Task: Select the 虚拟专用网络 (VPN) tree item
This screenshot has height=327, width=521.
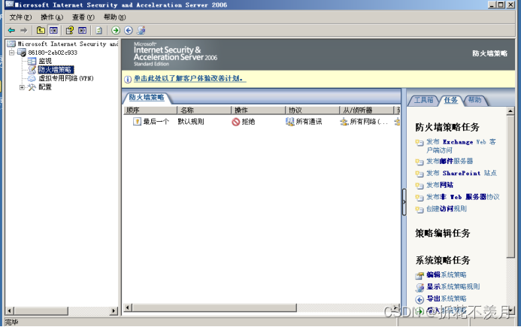Action: (66, 78)
